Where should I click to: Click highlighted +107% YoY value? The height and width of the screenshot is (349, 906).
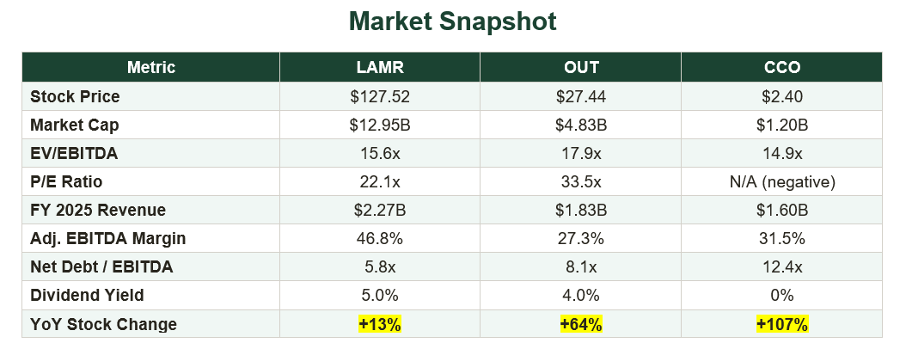point(781,324)
